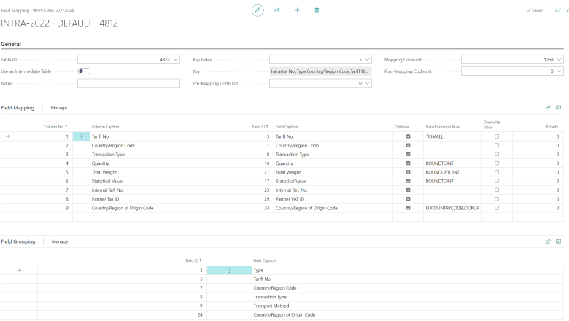Open row options for Tariff No. mapping

pyautogui.click(x=81, y=136)
